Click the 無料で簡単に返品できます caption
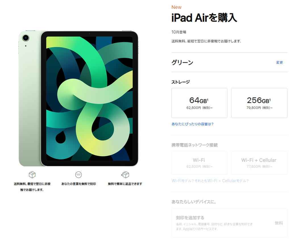Image resolution: width=307 pixels, height=239 pixels. pos(125,184)
